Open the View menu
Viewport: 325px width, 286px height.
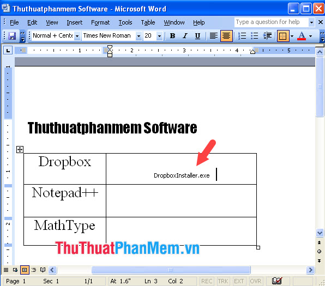coord(52,22)
